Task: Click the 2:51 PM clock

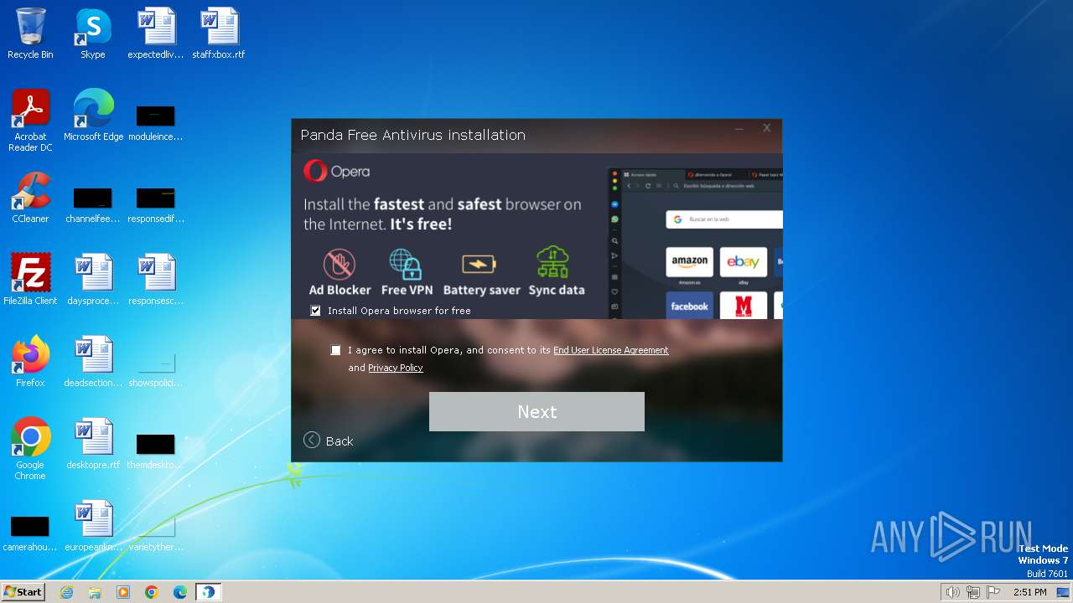Action: (1029, 592)
